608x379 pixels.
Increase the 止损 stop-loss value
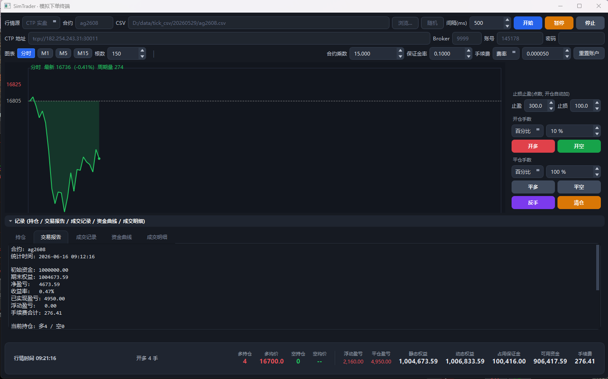tap(597, 103)
